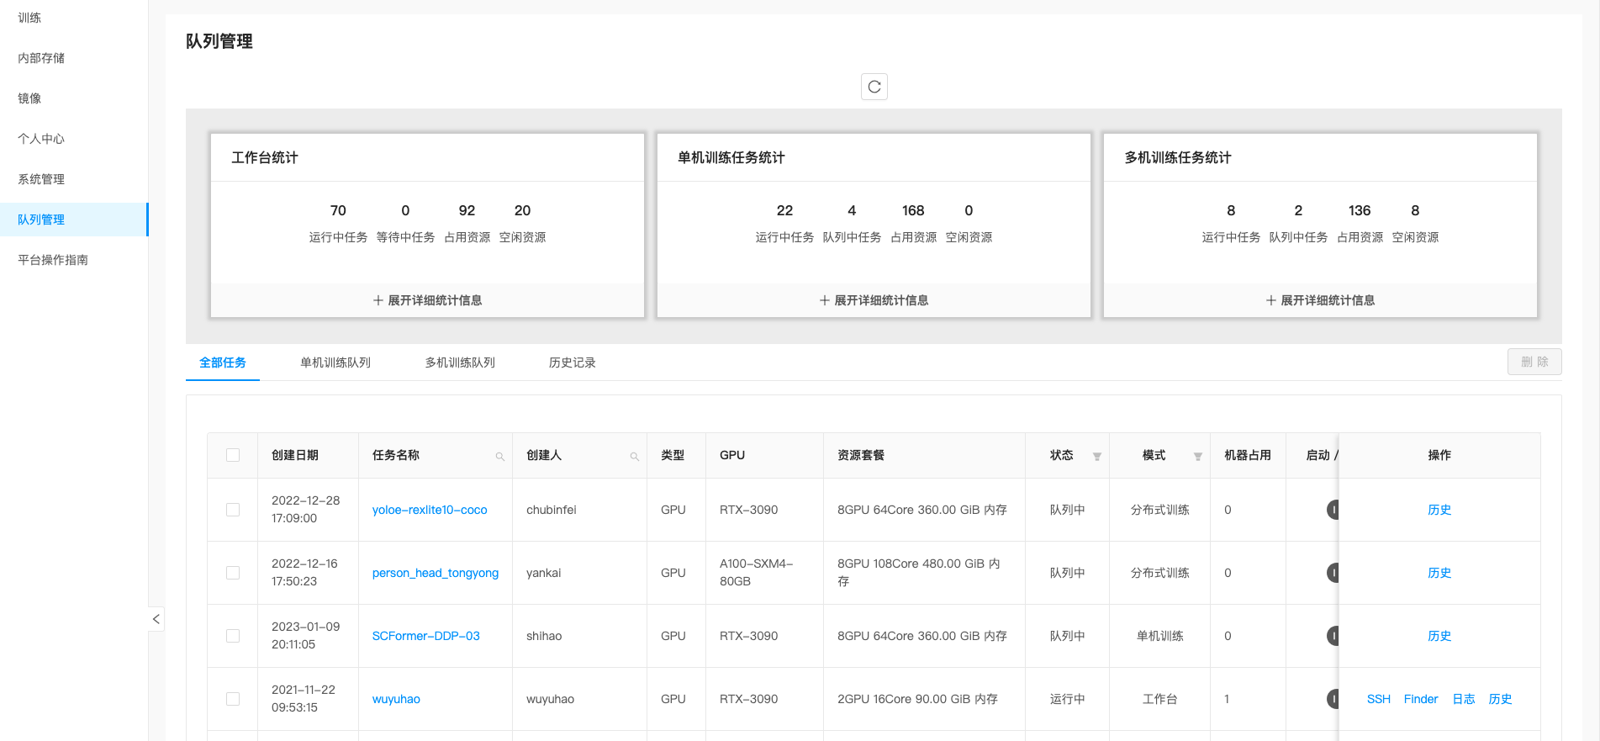Open 训练 in the sidebar
Screen dimensions: 1600x741
(73, 18)
